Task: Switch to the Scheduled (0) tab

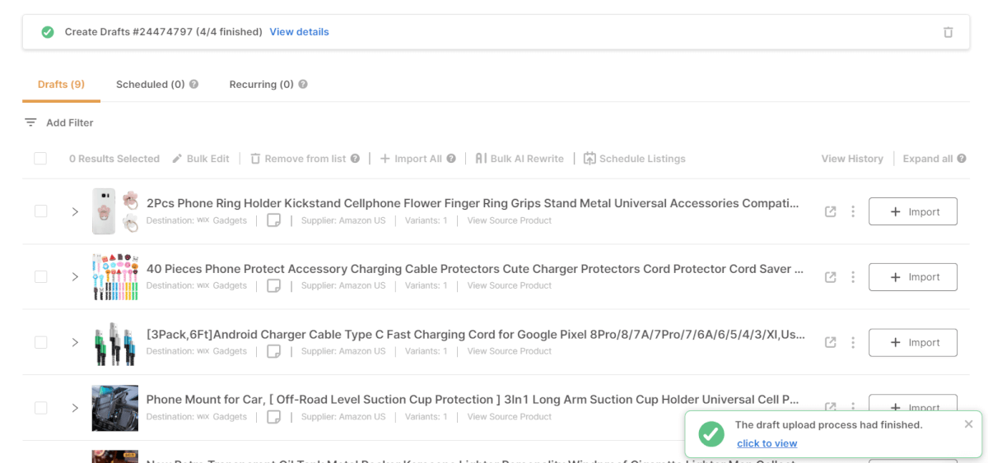Action: pos(150,84)
